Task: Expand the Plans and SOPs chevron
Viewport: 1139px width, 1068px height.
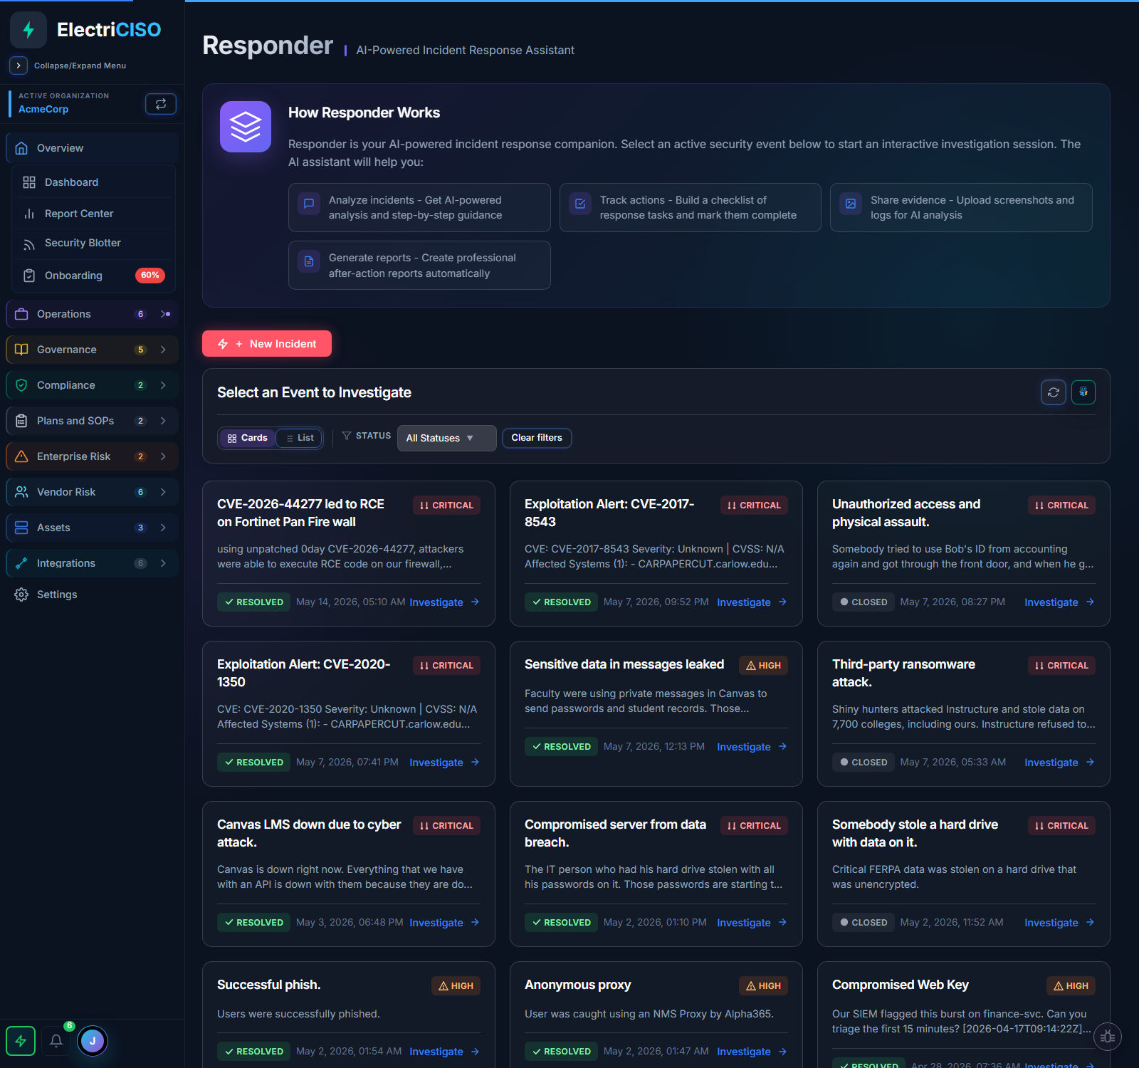Action: [163, 421]
